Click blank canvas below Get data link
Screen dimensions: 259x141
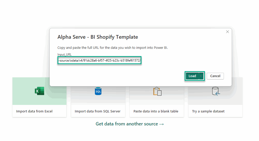(129, 134)
